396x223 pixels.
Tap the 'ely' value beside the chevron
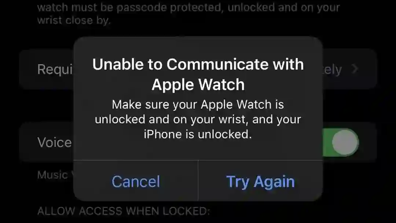click(333, 69)
